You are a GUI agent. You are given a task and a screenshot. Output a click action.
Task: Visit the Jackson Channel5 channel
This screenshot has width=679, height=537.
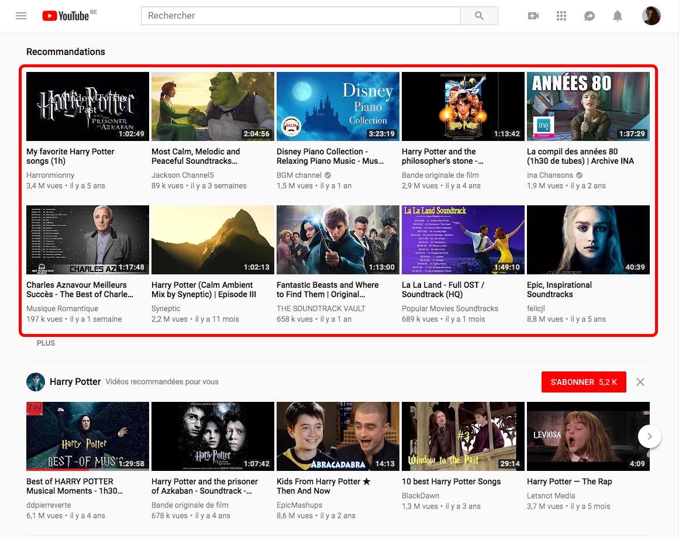[182, 175]
